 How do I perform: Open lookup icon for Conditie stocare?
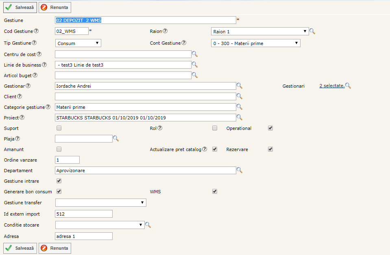[x=148, y=225]
